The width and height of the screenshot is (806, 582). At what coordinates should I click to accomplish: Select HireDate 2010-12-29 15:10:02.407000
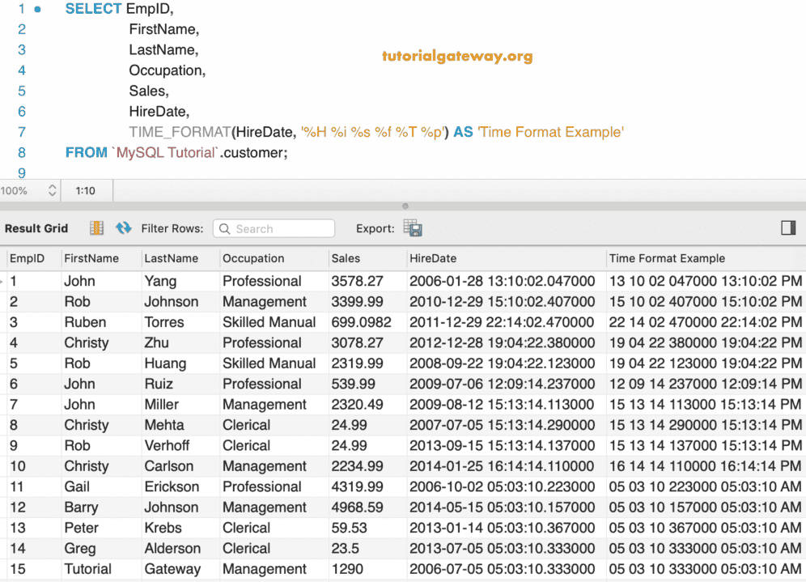[x=503, y=302]
